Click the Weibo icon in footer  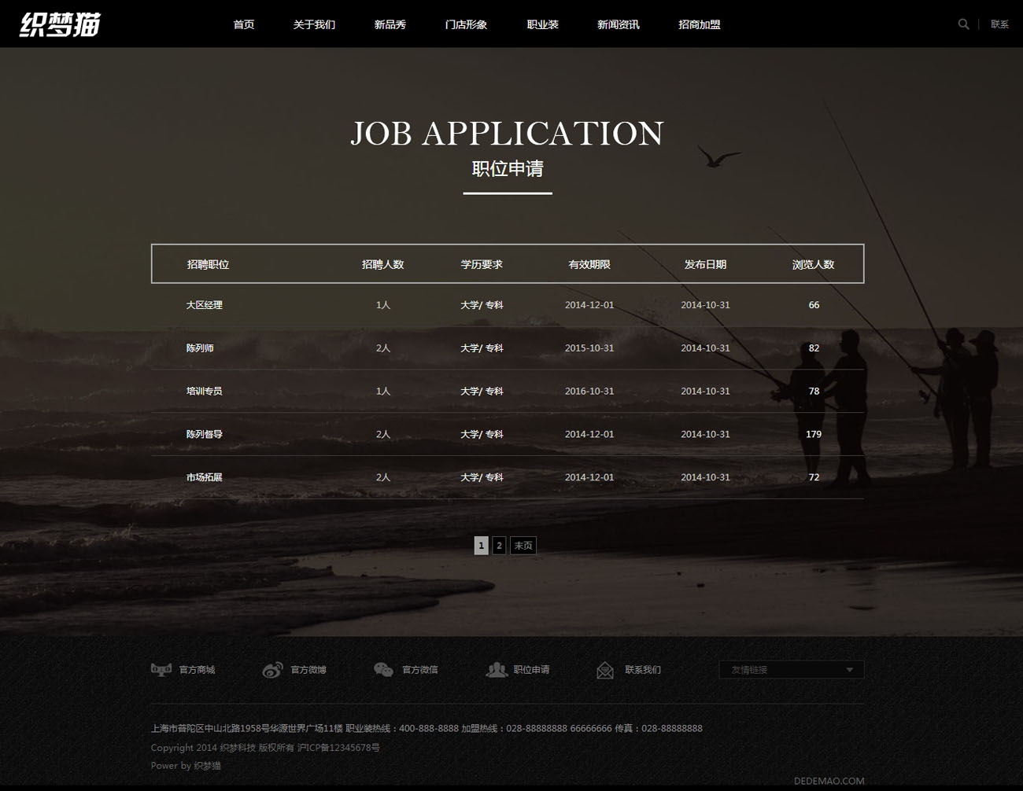(x=272, y=670)
